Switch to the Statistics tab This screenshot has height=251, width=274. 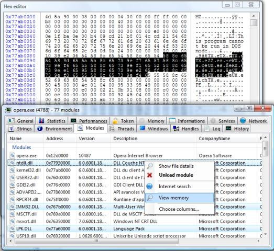pos(52,121)
